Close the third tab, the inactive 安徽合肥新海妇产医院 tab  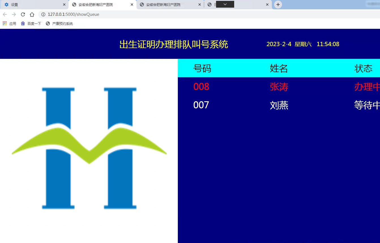click(x=200, y=5)
